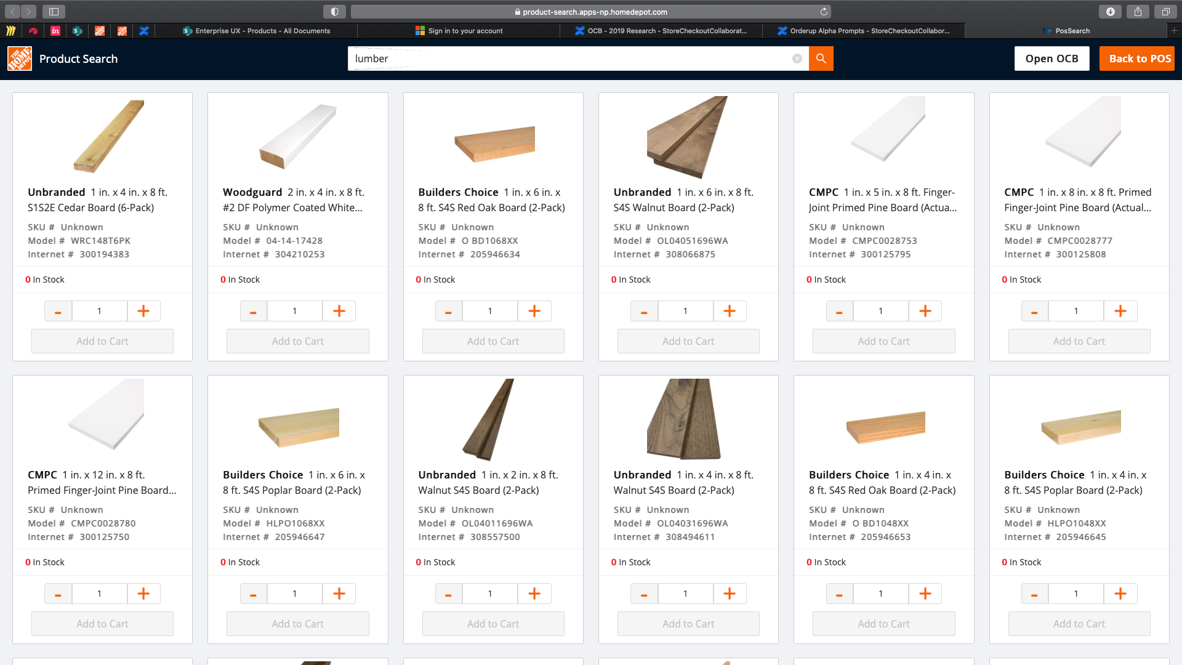The image size is (1182, 665).
Task: Click the share icon in the browser toolbar
Action: tap(1137, 11)
